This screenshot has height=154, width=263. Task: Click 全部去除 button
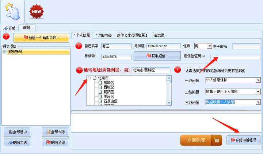click(56, 132)
